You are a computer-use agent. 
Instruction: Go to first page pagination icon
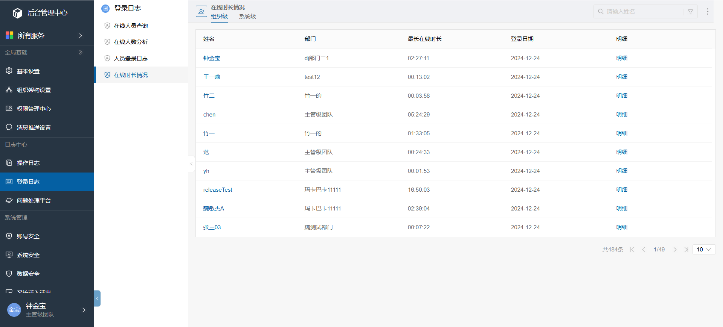point(632,250)
